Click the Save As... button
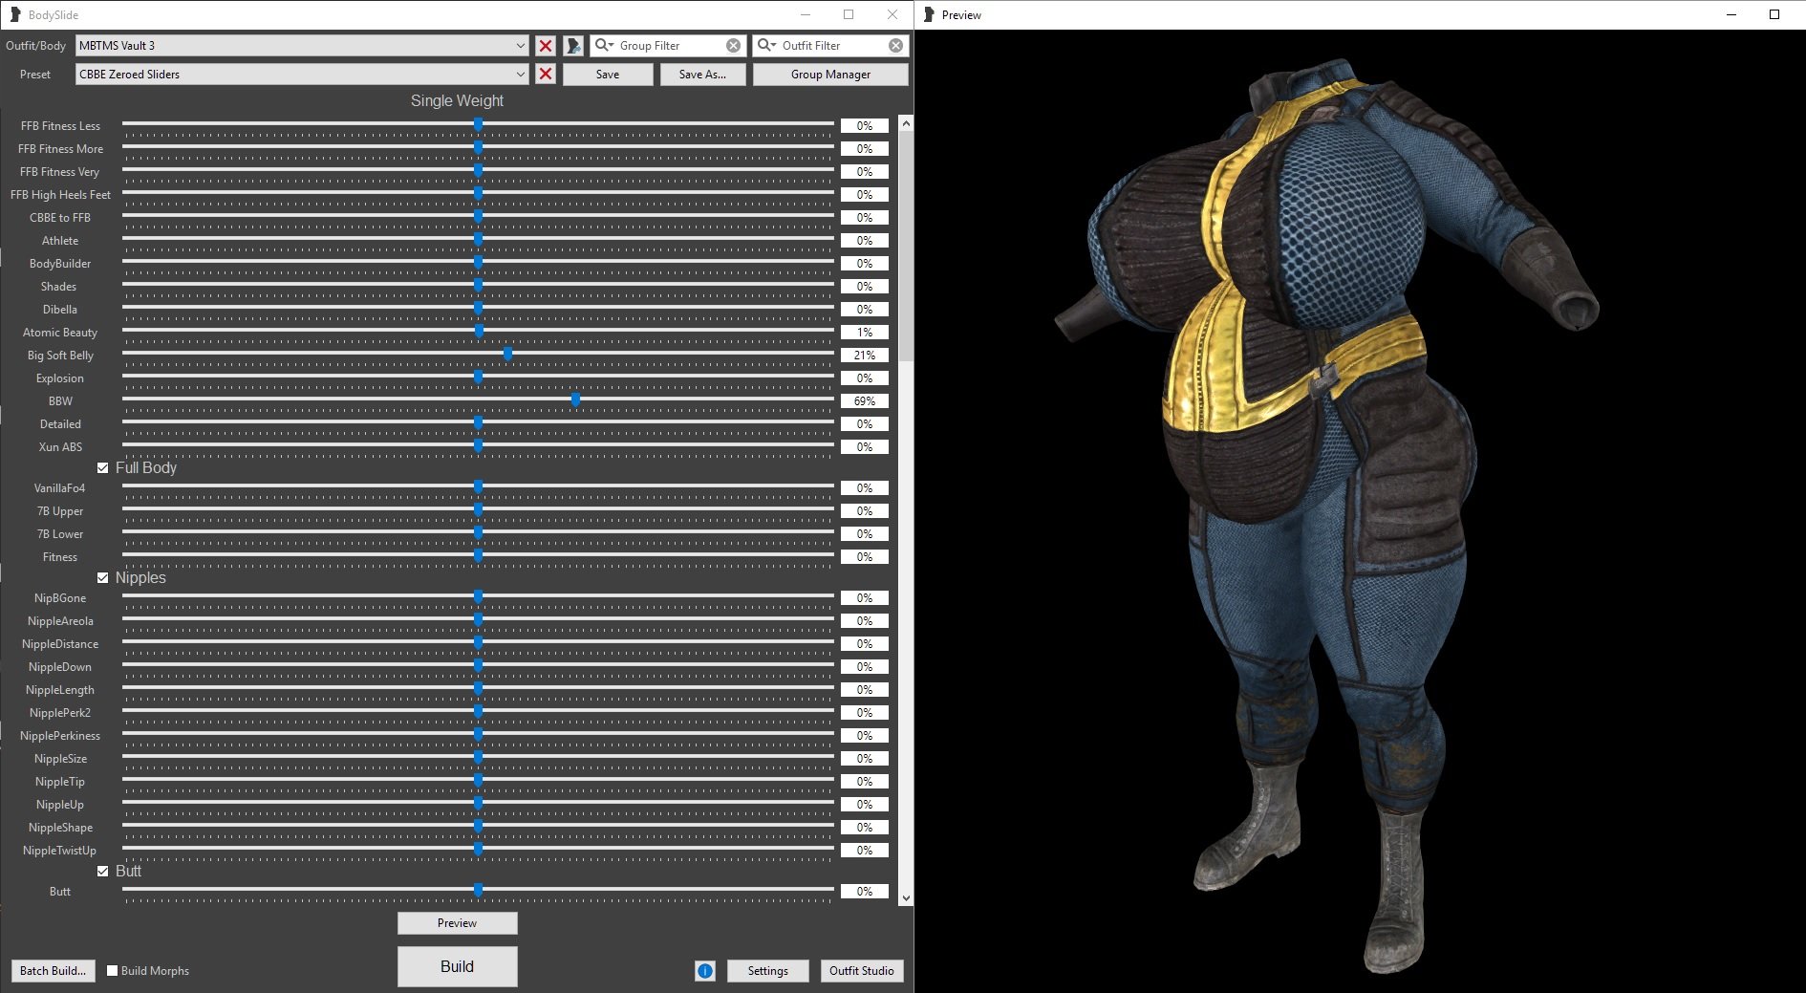The image size is (1806, 993). [702, 75]
